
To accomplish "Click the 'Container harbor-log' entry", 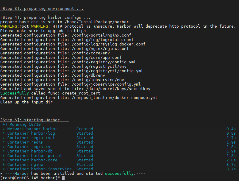I will click(31, 133).
